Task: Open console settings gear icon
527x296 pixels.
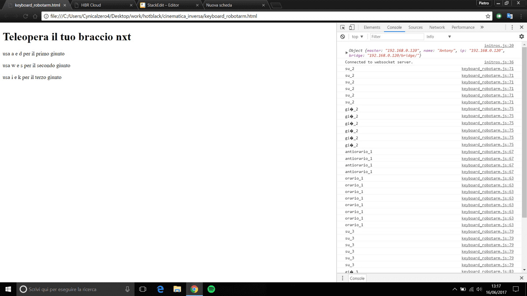Action: click(x=521, y=37)
